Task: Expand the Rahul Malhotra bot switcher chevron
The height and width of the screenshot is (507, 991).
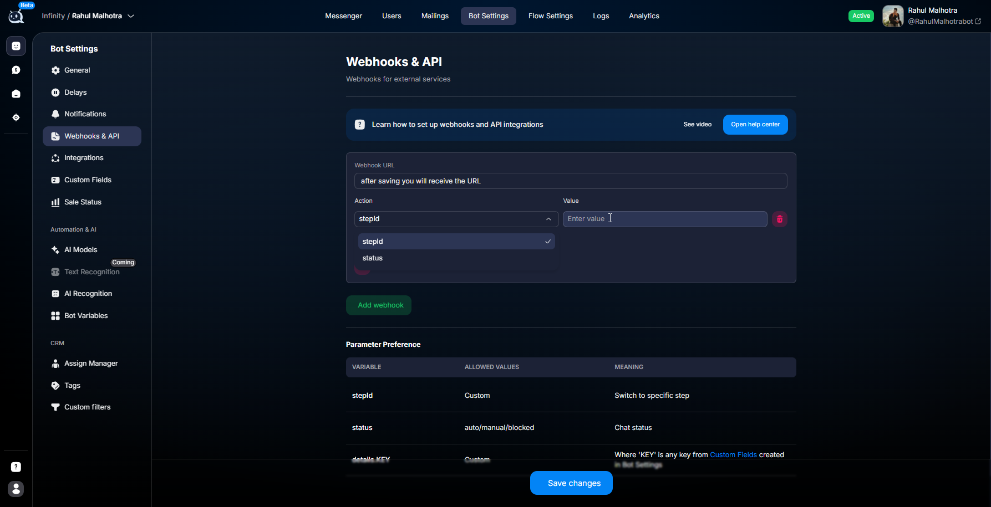Action: (131, 16)
